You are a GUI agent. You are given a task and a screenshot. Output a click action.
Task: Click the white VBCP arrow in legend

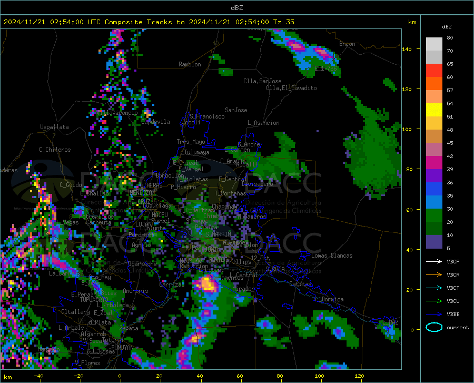[434, 261]
